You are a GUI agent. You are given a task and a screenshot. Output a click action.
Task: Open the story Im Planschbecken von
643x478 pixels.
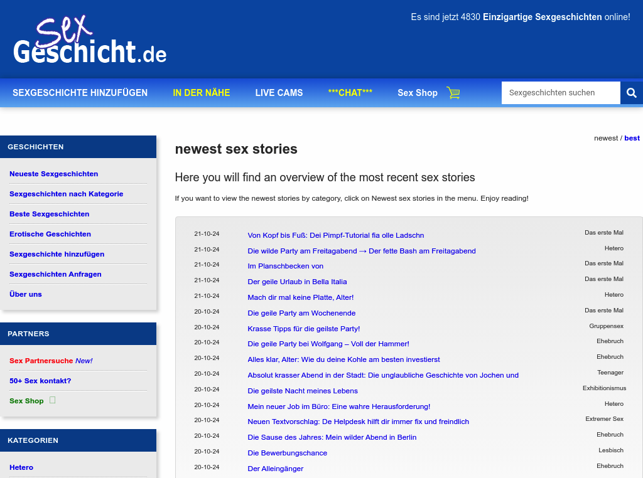click(285, 266)
